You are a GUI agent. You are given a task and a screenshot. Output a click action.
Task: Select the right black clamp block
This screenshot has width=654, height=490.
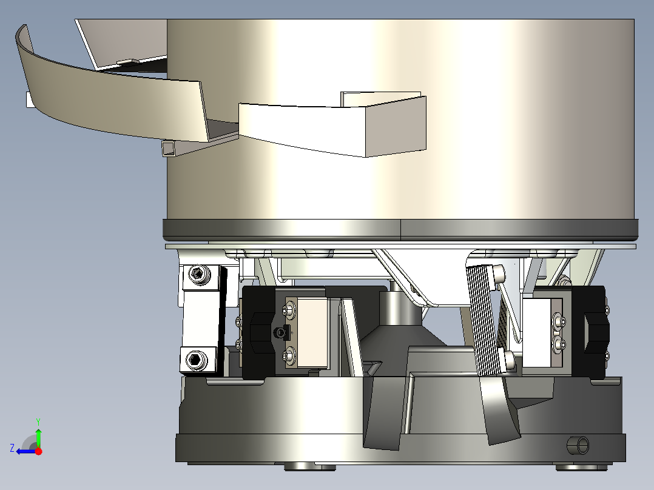pyautogui.click(x=590, y=332)
